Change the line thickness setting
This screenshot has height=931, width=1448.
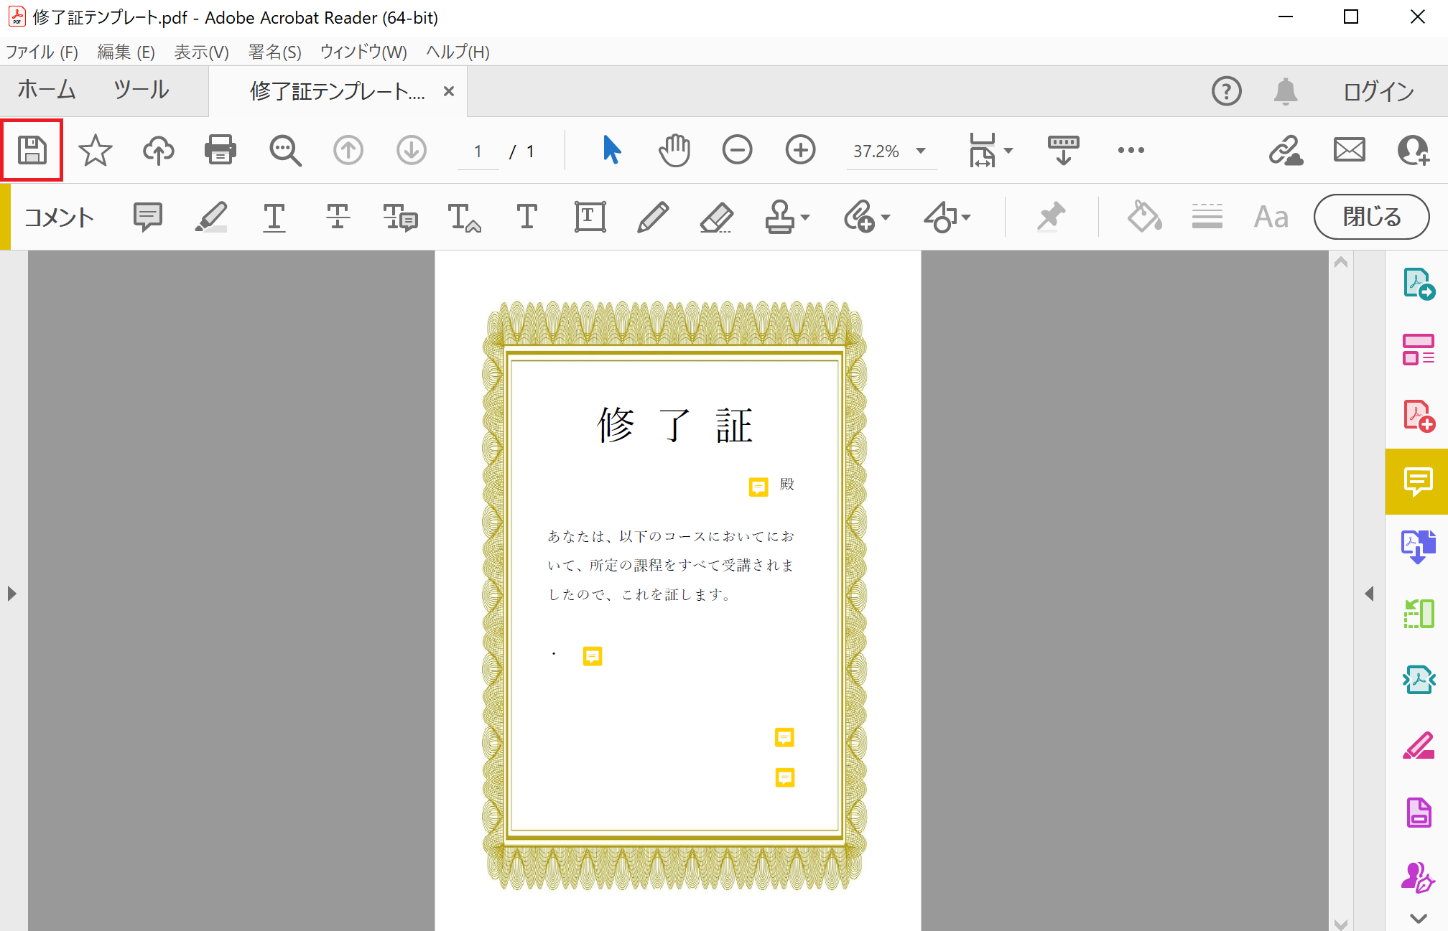point(1207,217)
